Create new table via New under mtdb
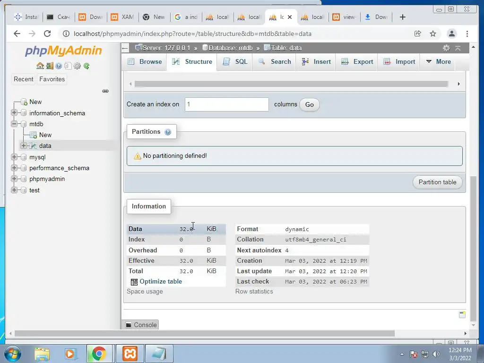 click(x=45, y=135)
